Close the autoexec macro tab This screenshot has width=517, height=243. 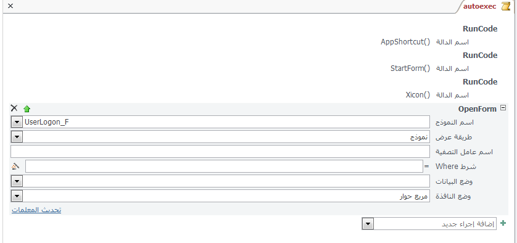[10, 6]
